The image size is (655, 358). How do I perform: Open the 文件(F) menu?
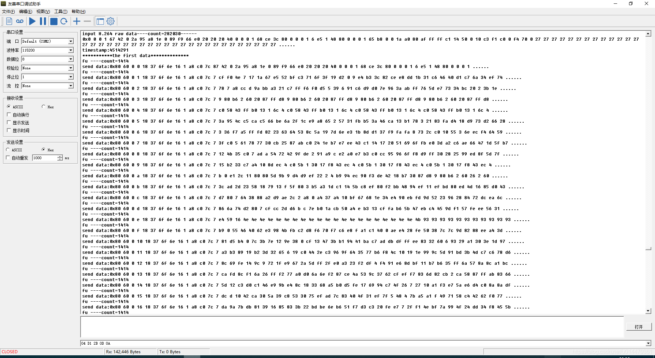pyautogui.click(x=8, y=12)
